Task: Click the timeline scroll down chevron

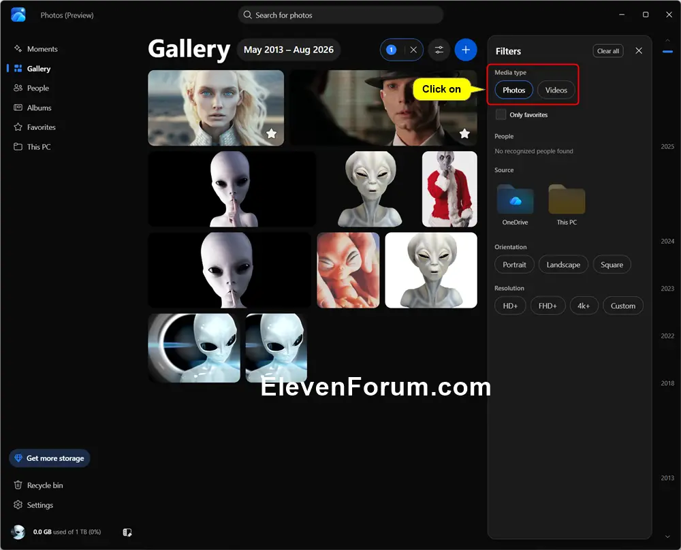Action: tap(667, 536)
